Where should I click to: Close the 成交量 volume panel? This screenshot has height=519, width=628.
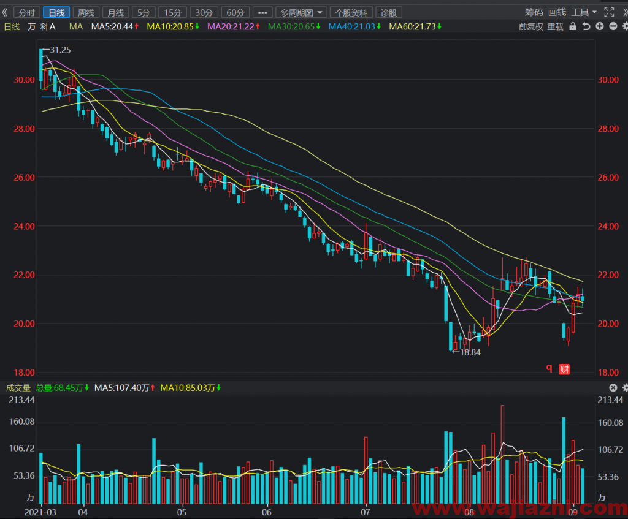(x=613, y=388)
